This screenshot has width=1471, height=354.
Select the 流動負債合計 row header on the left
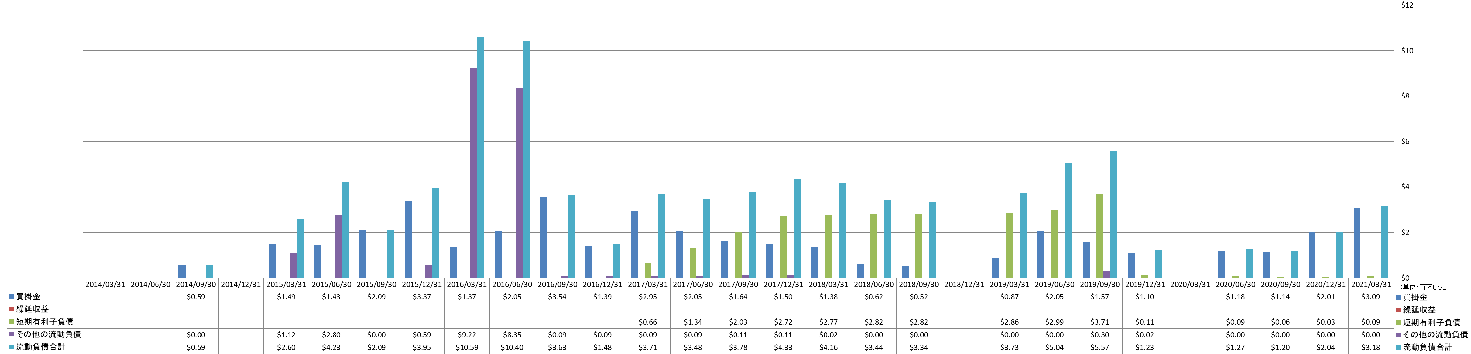tap(41, 347)
